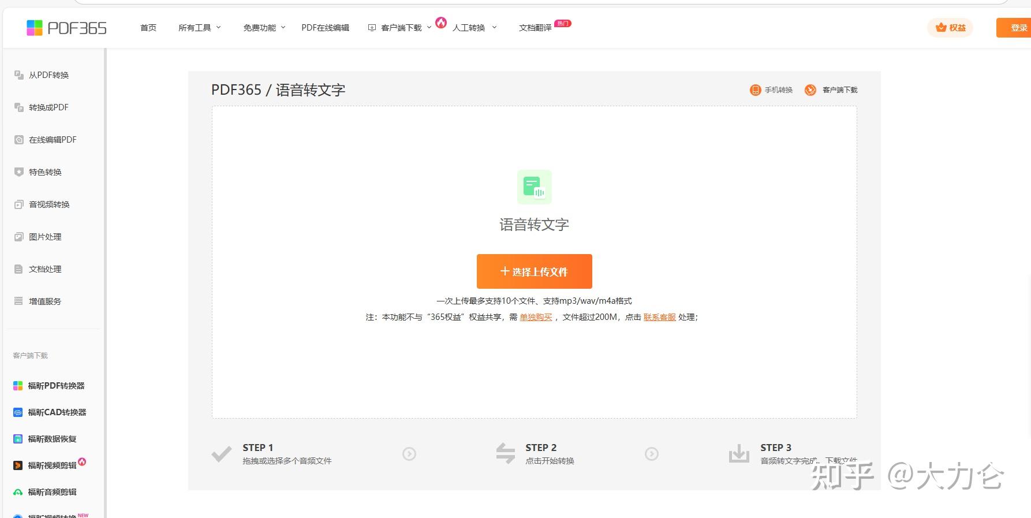Expand the 所有工具 dropdown

pos(200,28)
